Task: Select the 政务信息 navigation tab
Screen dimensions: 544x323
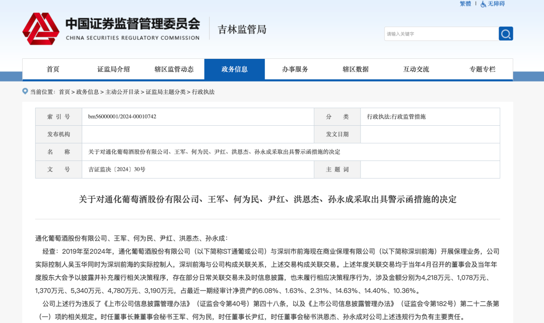Action: pyautogui.click(x=235, y=69)
